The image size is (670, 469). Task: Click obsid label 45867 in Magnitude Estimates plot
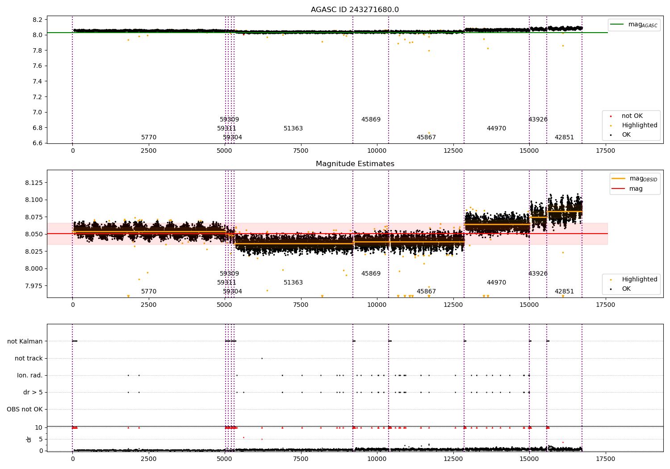[x=426, y=292]
